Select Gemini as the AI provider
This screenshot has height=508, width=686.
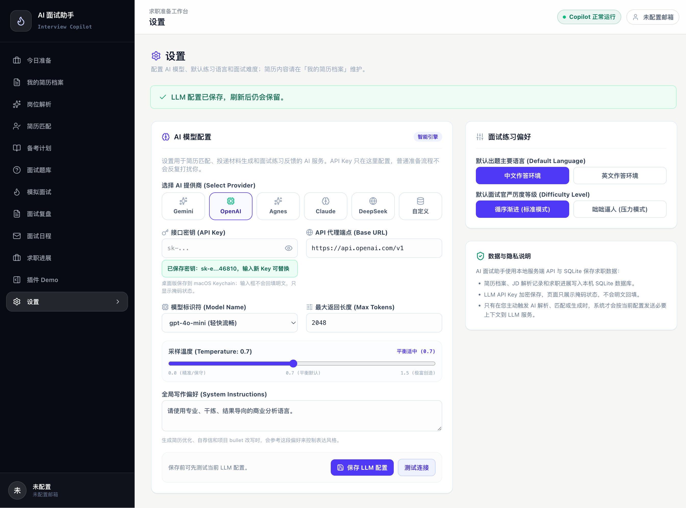point(183,206)
